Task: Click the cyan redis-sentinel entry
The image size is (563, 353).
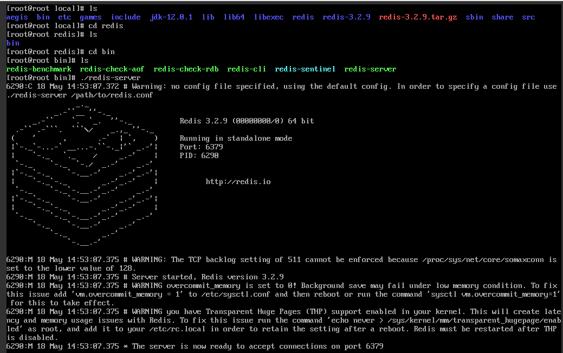Action: tap(305, 69)
